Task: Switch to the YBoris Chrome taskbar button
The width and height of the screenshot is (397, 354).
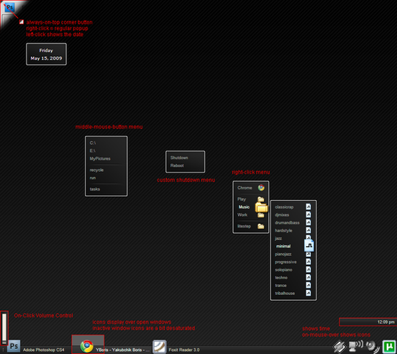Action: [111, 346]
